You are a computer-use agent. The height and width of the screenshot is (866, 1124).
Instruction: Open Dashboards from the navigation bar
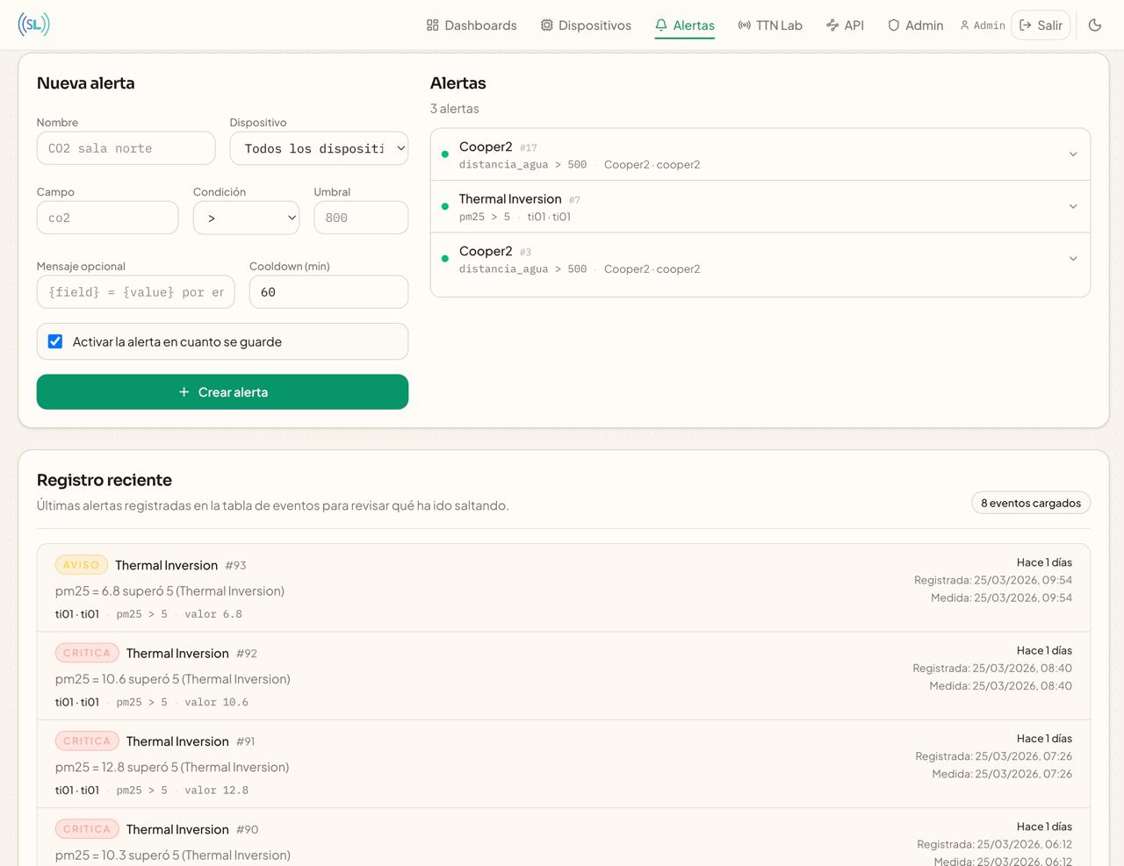[472, 25]
